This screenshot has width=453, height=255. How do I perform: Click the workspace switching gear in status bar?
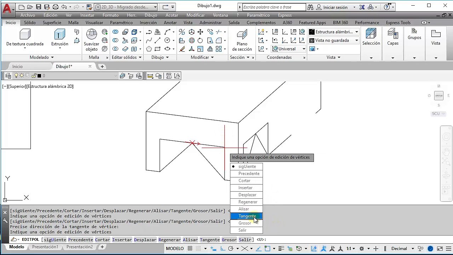pyautogui.click(x=361, y=249)
